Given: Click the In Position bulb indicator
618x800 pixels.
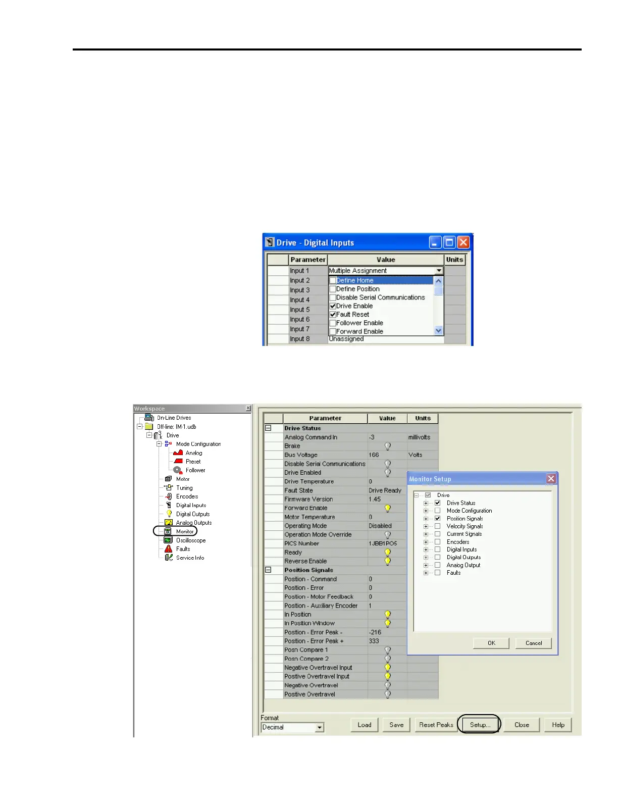Looking at the screenshot, I should [x=388, y=615].
